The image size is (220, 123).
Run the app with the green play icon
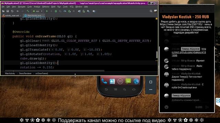(x=47, y=11)
